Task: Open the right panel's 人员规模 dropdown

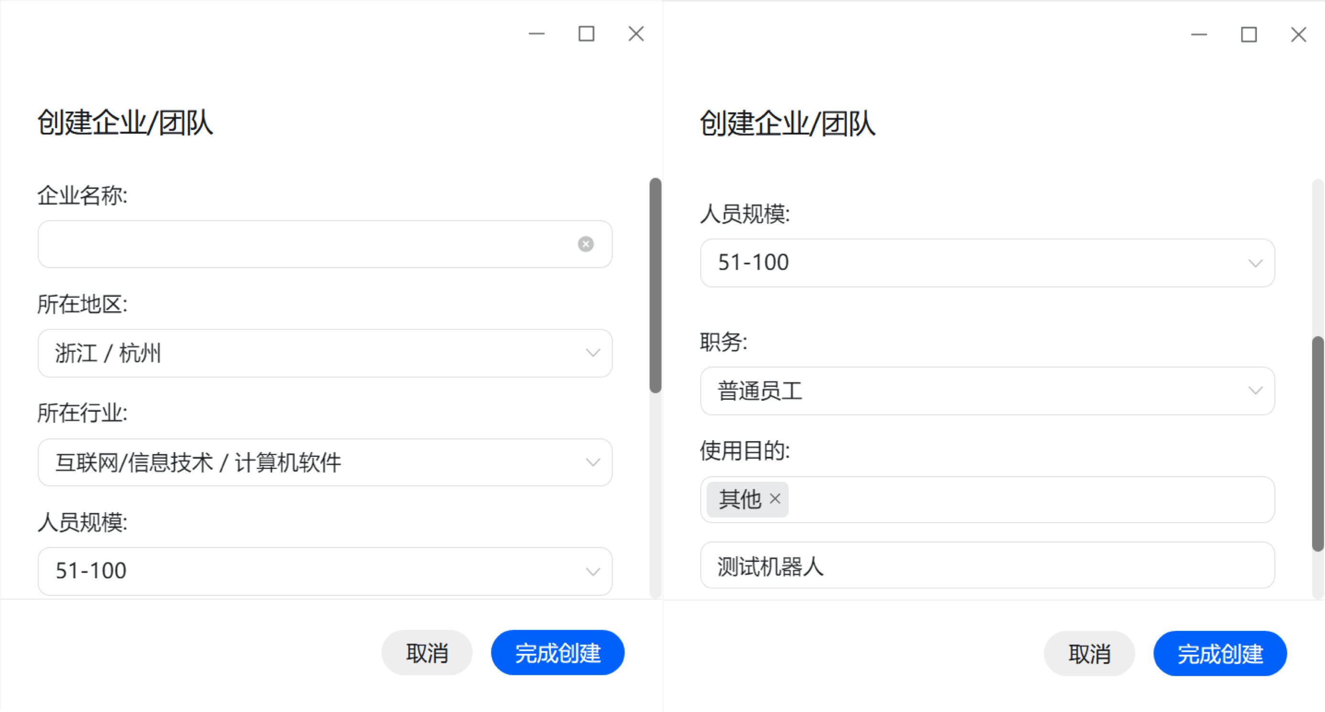Action: (x=987, y=263)
